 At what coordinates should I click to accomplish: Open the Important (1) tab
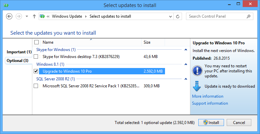[19, 52]
